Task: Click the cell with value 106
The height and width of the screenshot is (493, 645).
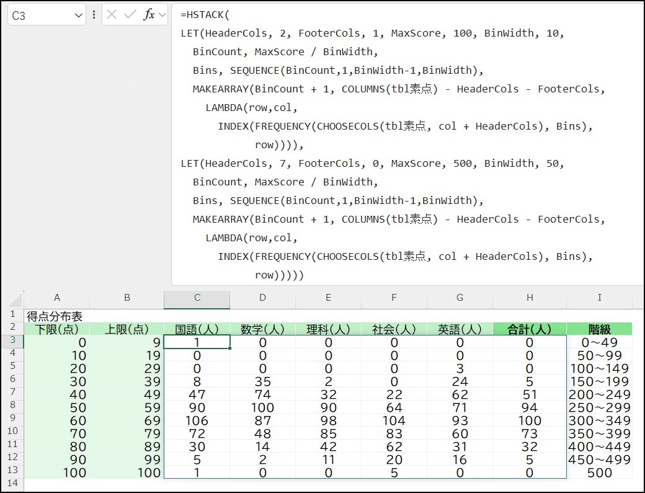Action: [x=197, y=420]
